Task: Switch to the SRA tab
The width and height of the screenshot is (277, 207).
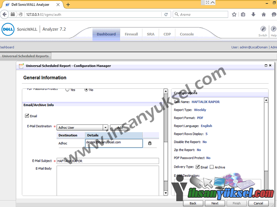Action: click(x=151, y=34)
